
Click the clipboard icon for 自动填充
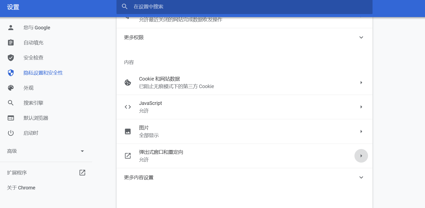click(x=11, y=43)
